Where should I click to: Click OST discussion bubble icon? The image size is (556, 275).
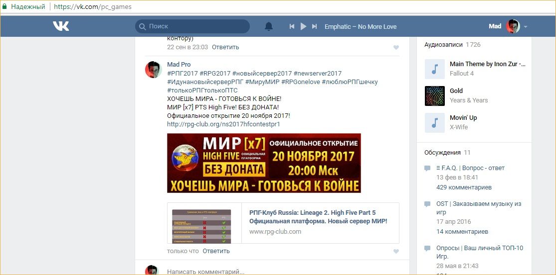428,204
